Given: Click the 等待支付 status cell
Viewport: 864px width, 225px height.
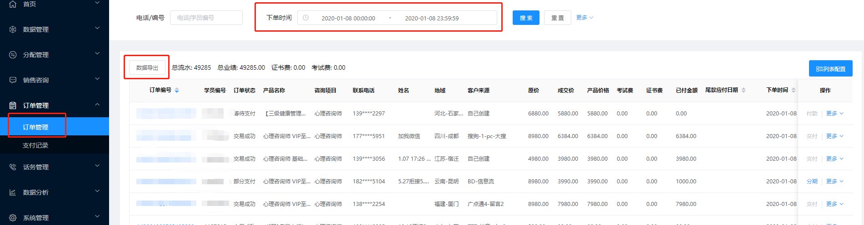Looking at the screenshot, I should click(245, 114).
